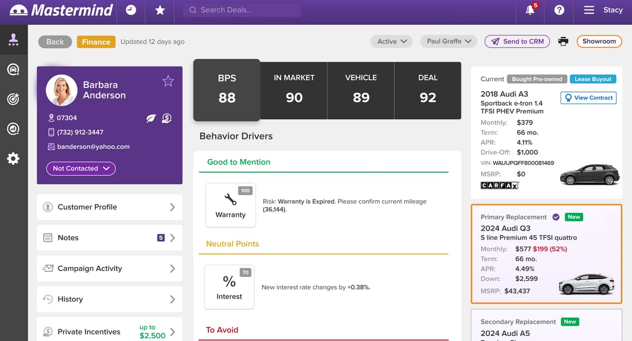Screen dimensions: 632x341
Task: View Contract for the 2018 Audi A3
Action: pyautogui.click(x=588, y=97)
